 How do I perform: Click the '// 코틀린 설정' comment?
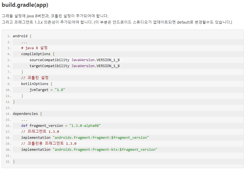point(35,78)
